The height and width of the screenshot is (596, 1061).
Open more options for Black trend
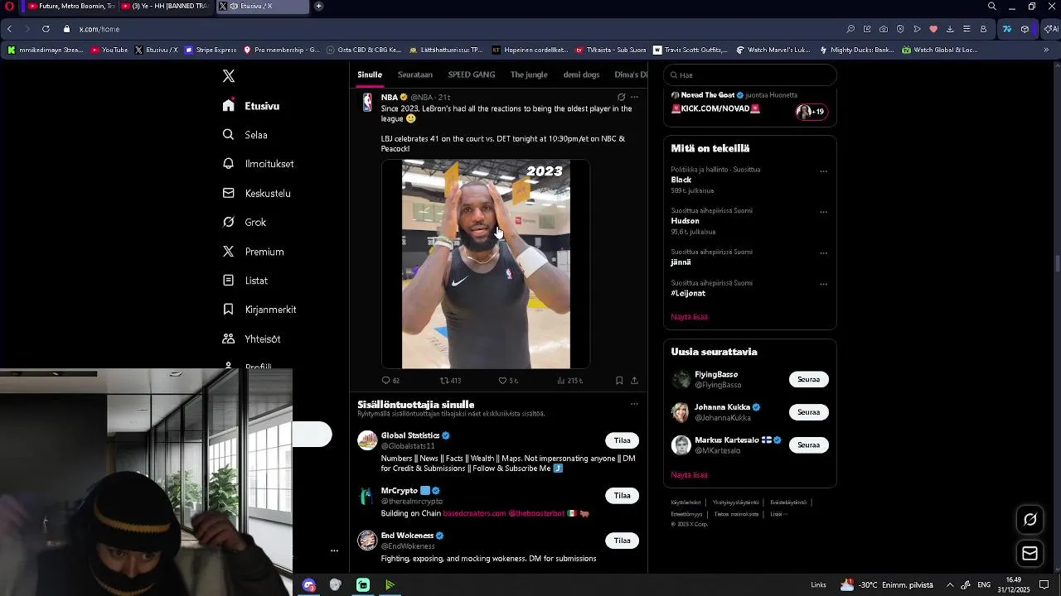coord(823,171)
